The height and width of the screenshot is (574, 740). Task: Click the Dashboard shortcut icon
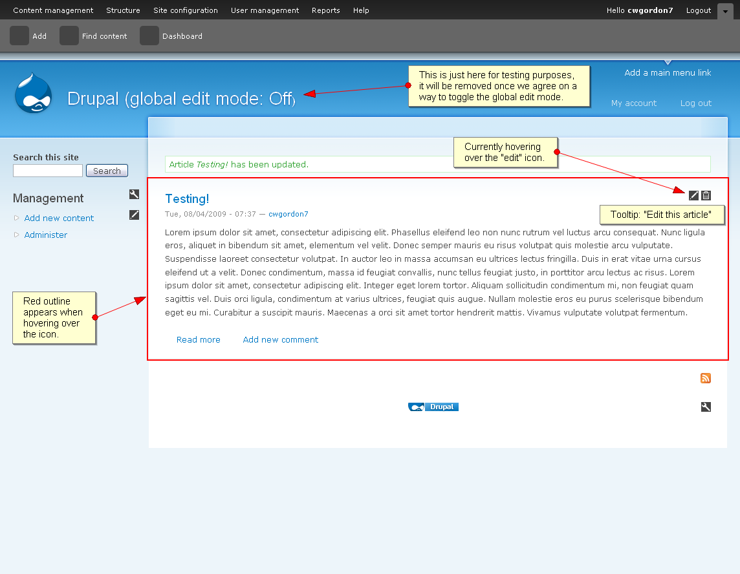(x=149, y=36)
